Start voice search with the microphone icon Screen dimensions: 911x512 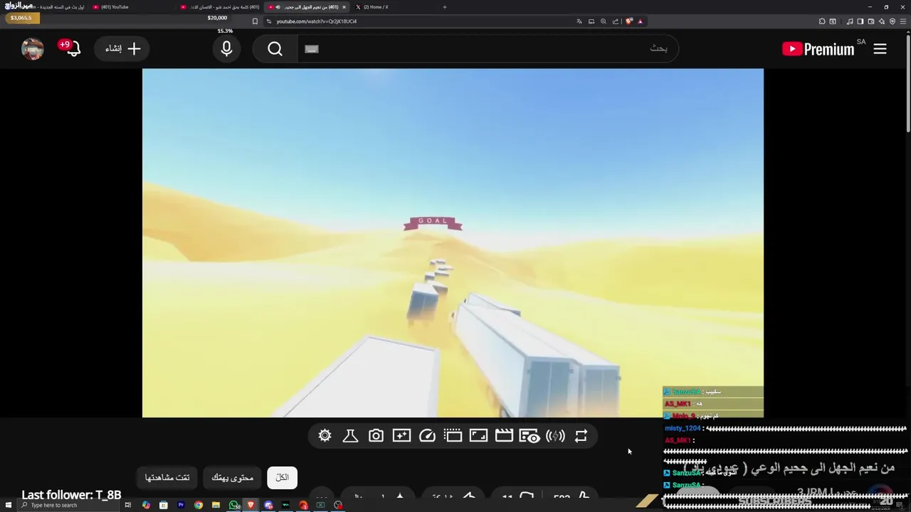pos(226,48)
